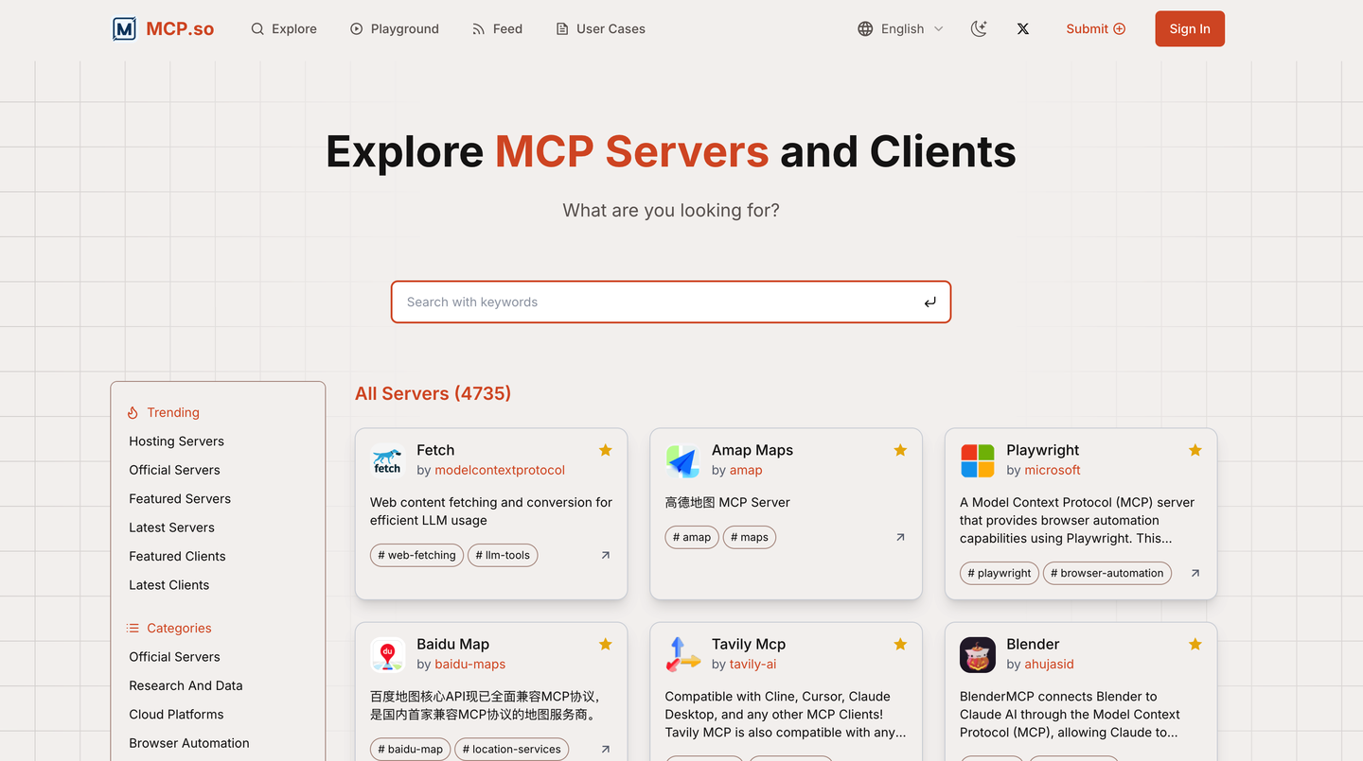Click the # web-fetching tag

pos(416,555)
